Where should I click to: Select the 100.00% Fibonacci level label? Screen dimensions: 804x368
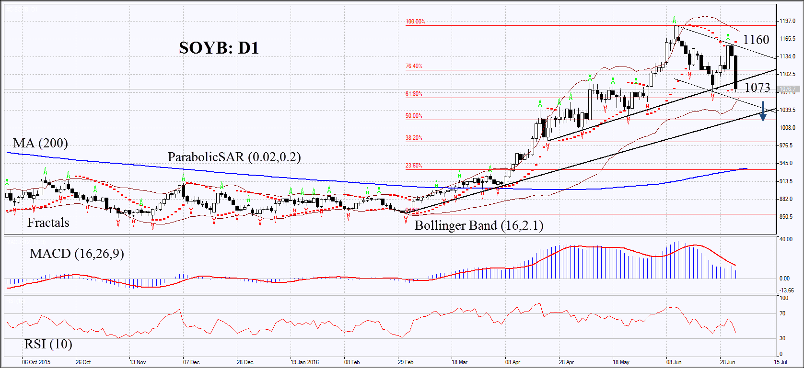pyautogui.click(x=415, y=22)
